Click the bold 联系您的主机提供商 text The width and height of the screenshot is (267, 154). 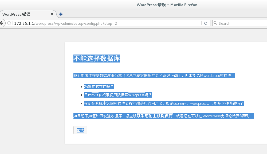(155, 116)
